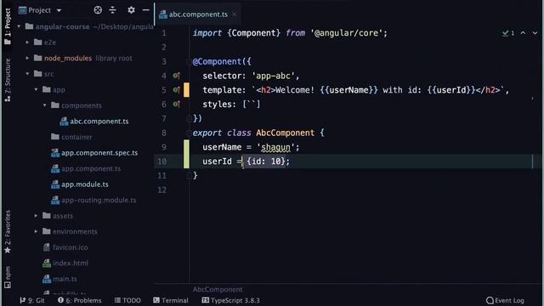Image resolution: width=544 pixels, height=306 pixels.
Task: Click AbcComponent breadcrumb at editor bottom
Action: coord(218,289)
